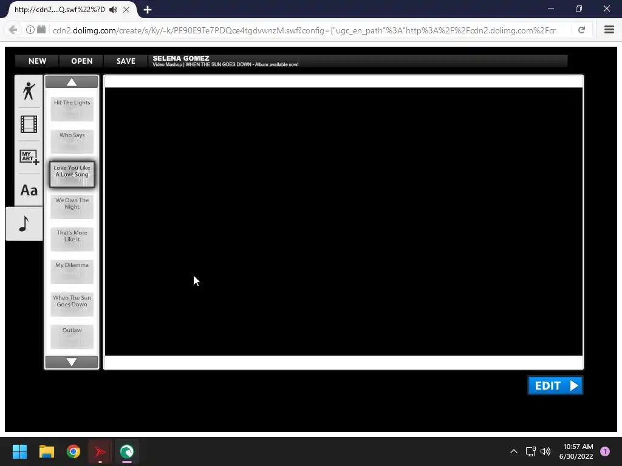Open the Windows Start menu

[x=19, y=451]
